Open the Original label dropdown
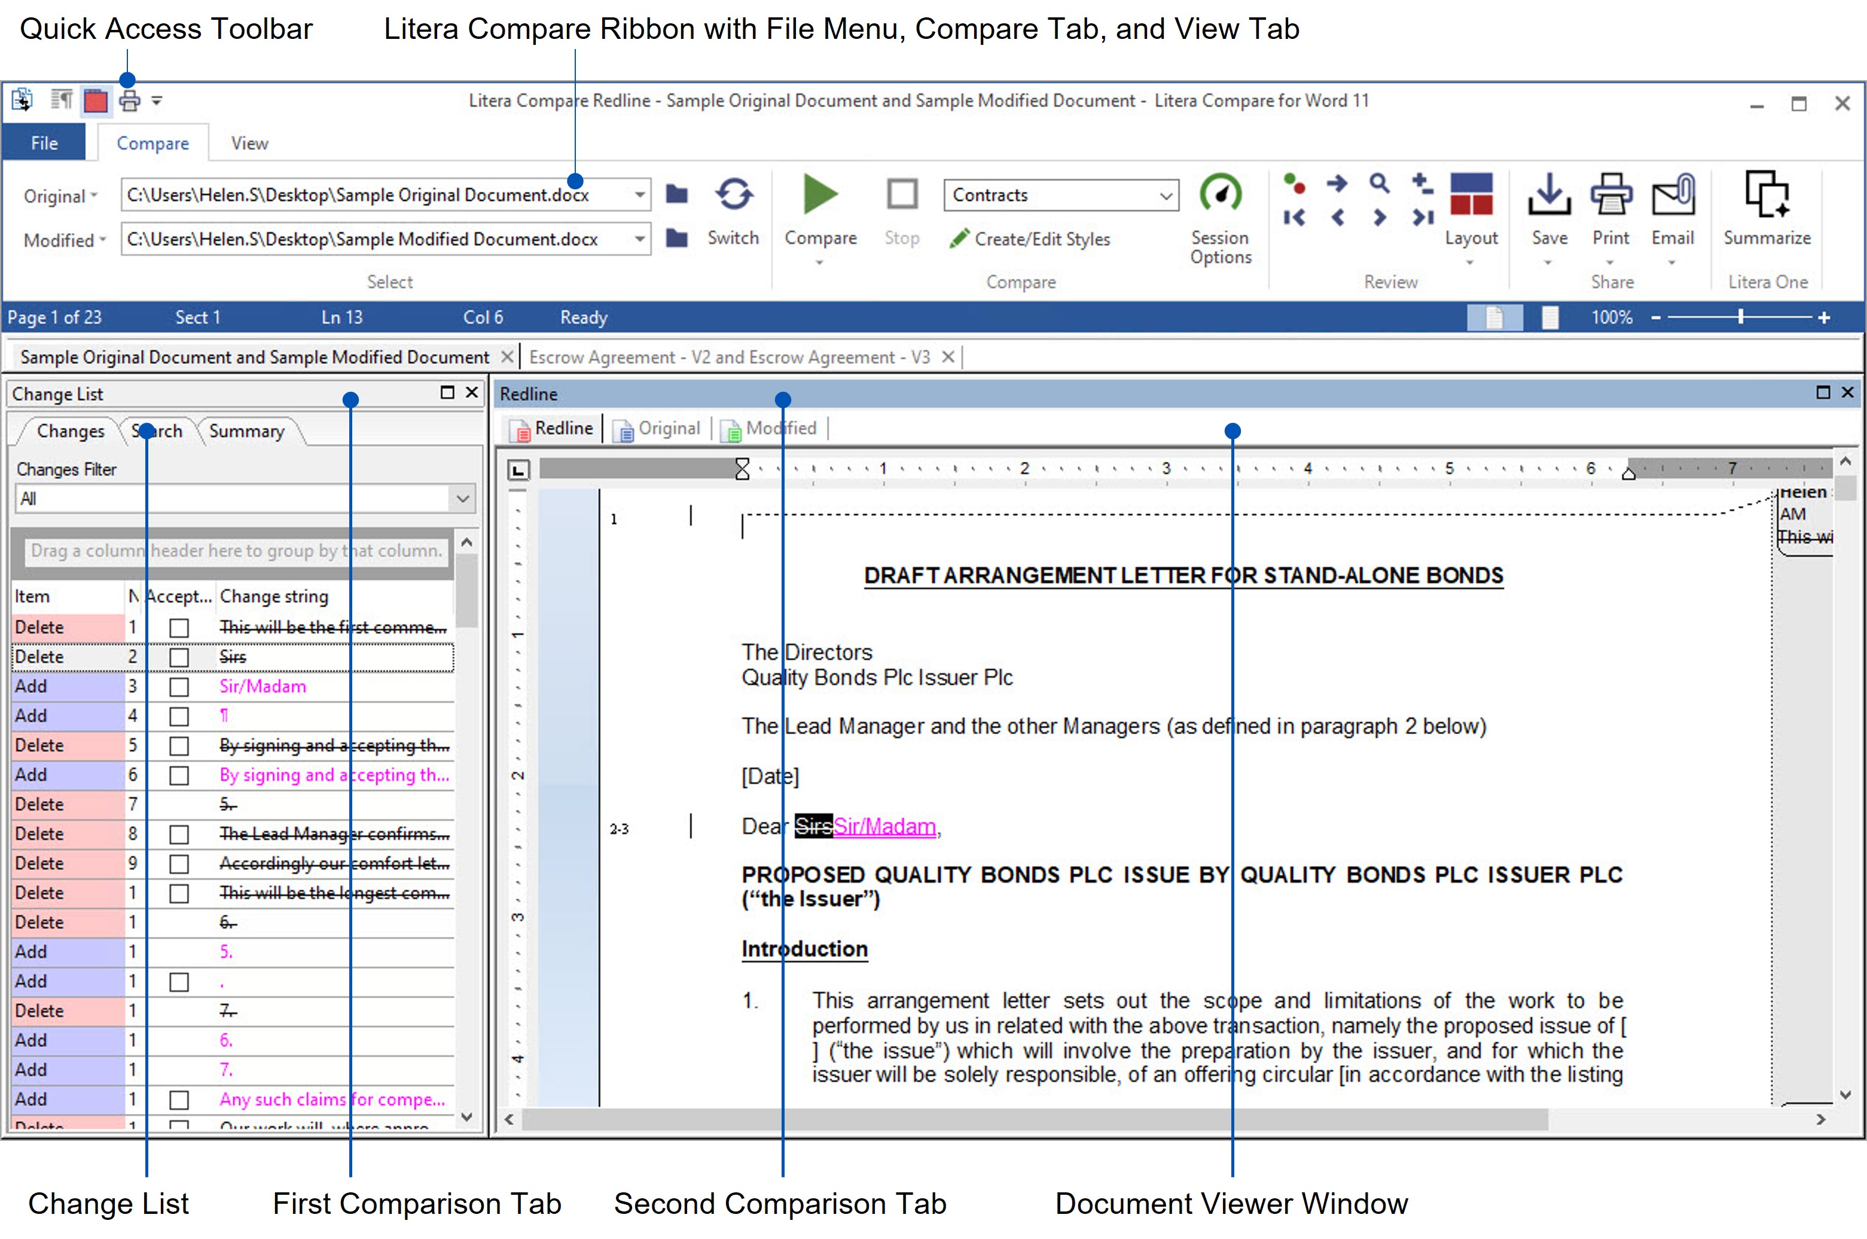 pyautogui.click(x=60, y=196)
